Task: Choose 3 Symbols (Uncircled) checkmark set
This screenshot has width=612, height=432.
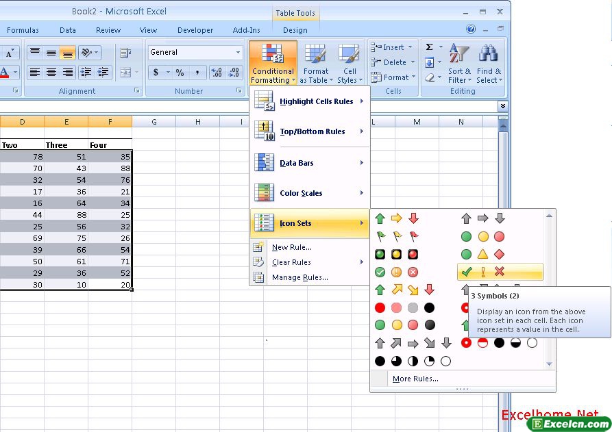Action: (500, 272)
